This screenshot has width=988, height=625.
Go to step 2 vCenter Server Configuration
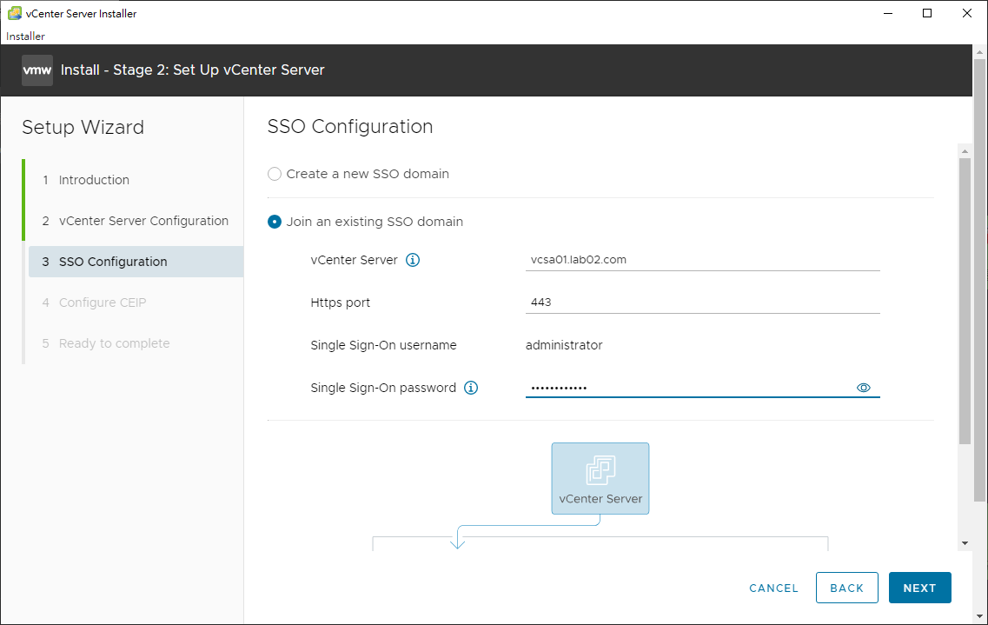click(x=135, y=221)
